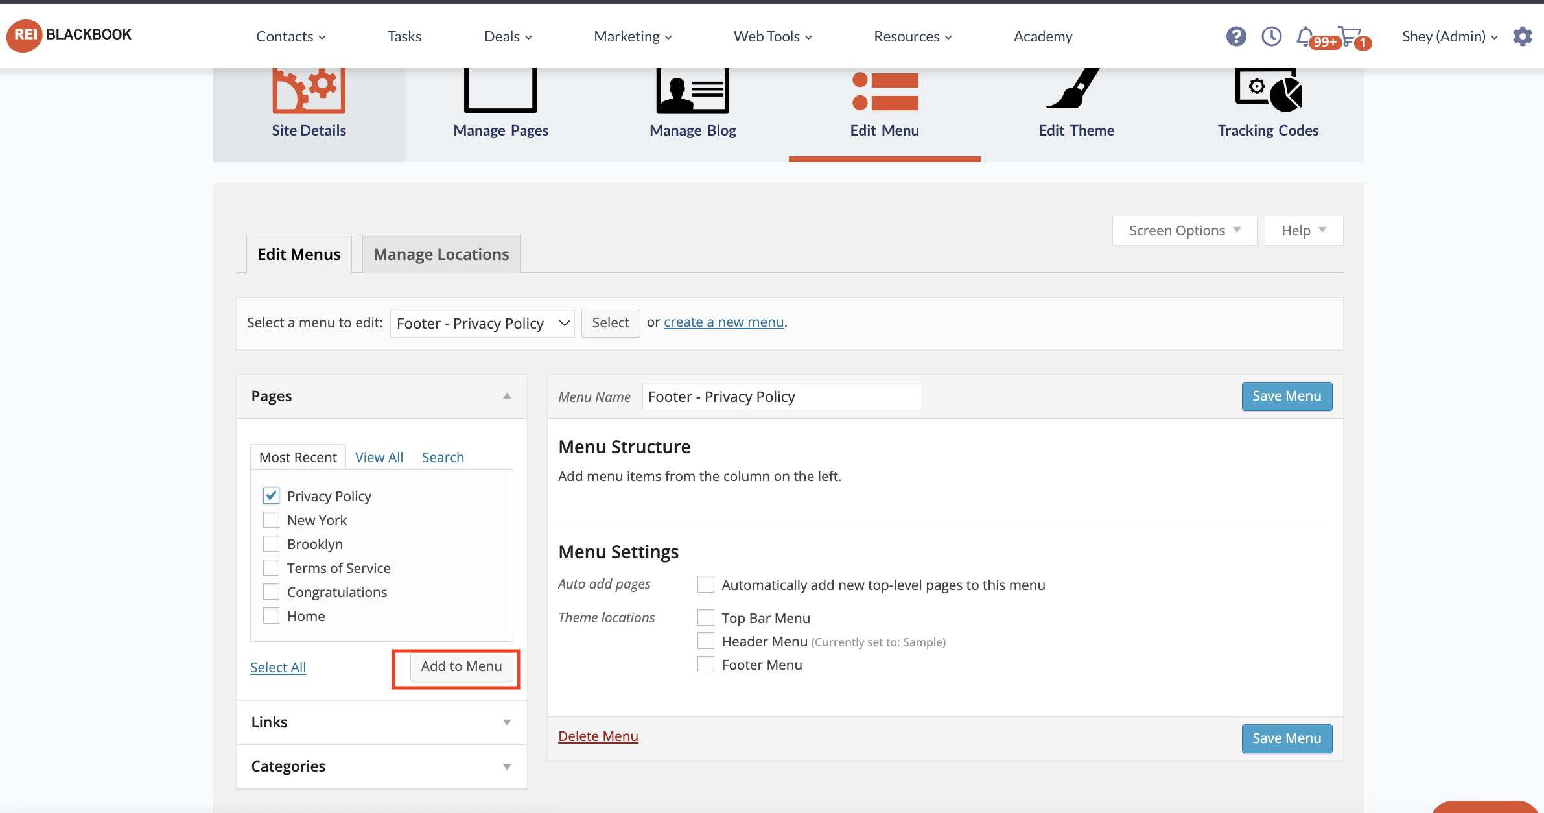Click the top Save Menu button
This screenshot has width=1544, height=813.
1287,396
